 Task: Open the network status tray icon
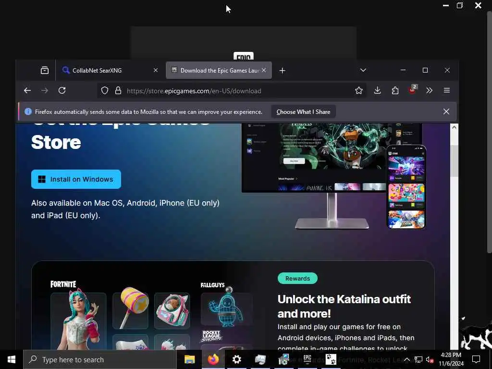tap(418, 359)
